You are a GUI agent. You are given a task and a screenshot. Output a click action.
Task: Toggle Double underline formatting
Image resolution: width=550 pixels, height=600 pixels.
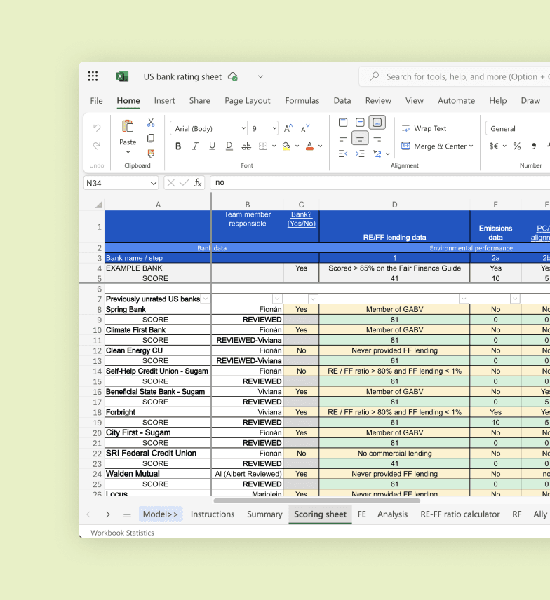(x=229, y=146)
